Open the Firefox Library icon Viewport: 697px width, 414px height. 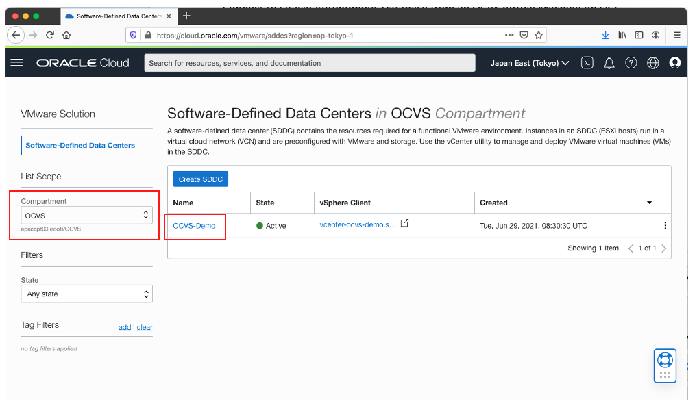622,35
